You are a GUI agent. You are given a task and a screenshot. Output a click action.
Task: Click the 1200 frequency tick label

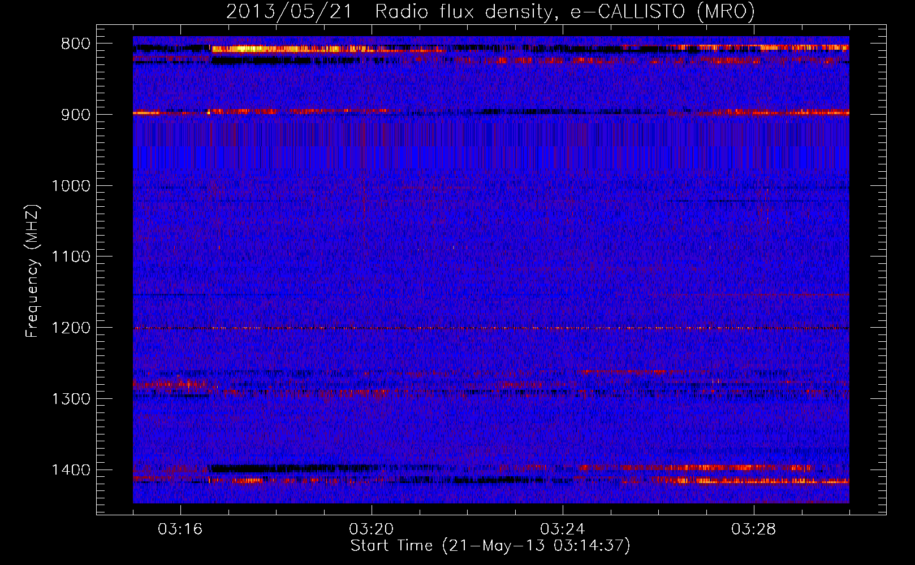[71, 328]
